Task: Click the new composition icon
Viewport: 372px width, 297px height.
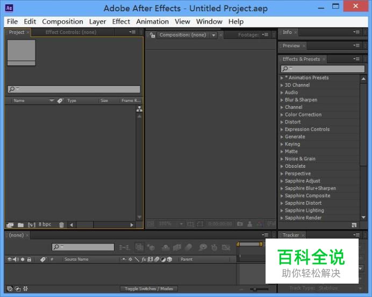Action: pos(31,225)
